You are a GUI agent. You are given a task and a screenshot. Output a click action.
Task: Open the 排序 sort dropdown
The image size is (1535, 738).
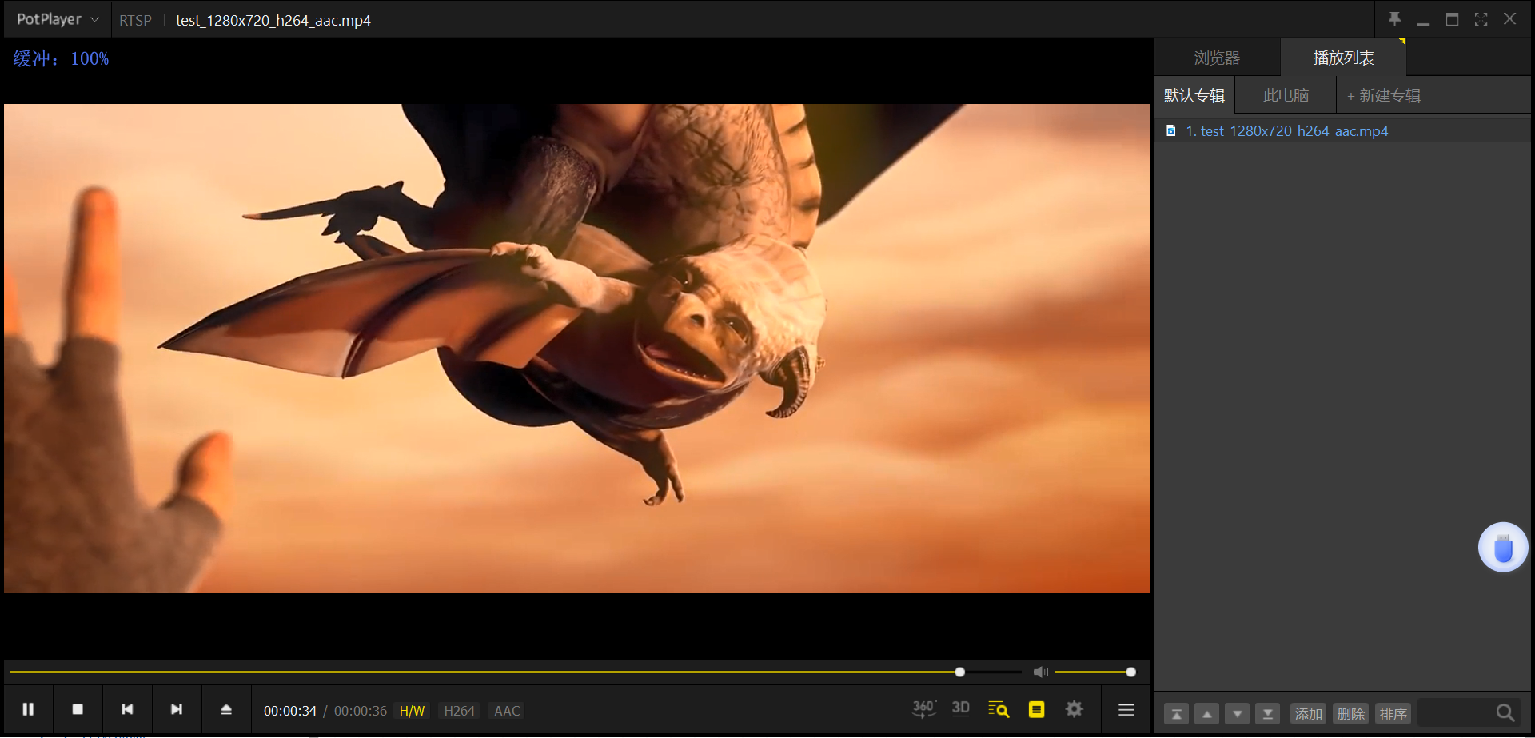tap(1393, 714)
